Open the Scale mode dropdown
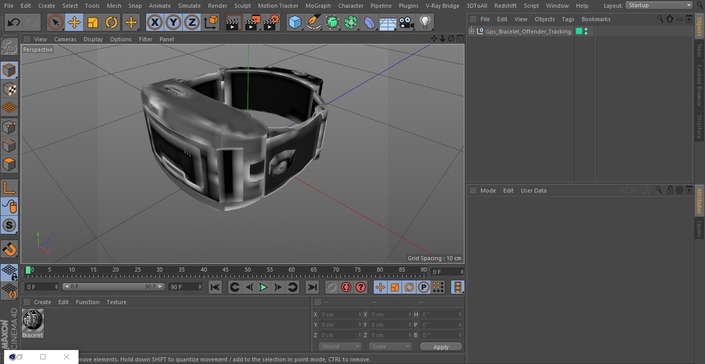 click(390, 346)
